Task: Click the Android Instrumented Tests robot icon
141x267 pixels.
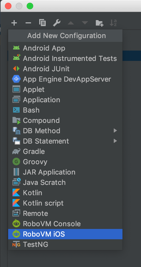Action: (x=17, y=58)
